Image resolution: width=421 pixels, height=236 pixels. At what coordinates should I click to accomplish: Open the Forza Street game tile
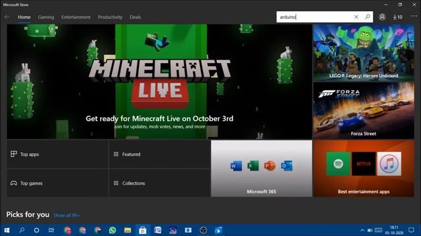364,111
